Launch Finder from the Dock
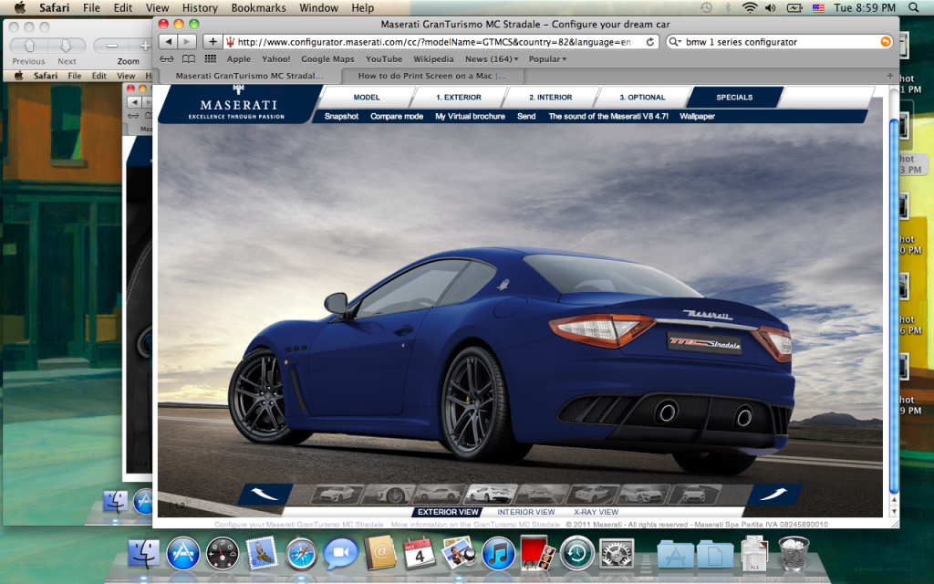 (x=143, y=553)
